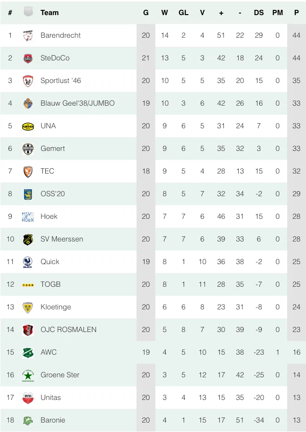
Task: Open the Sportlust '46 team link
Action: [x=61, y=81]
